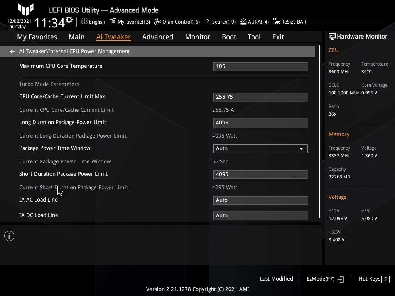The height and width of the screenshot is (296, 395).
Task: Click the info circle icon
Action: [9, 236]
